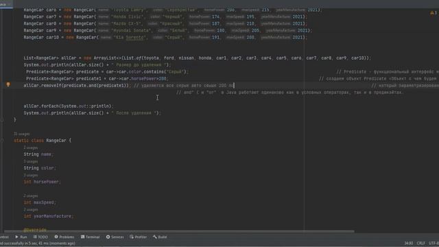Click the horsePower value 174 on the car7 line
439x247 pixels.
(x=215, y=16)
